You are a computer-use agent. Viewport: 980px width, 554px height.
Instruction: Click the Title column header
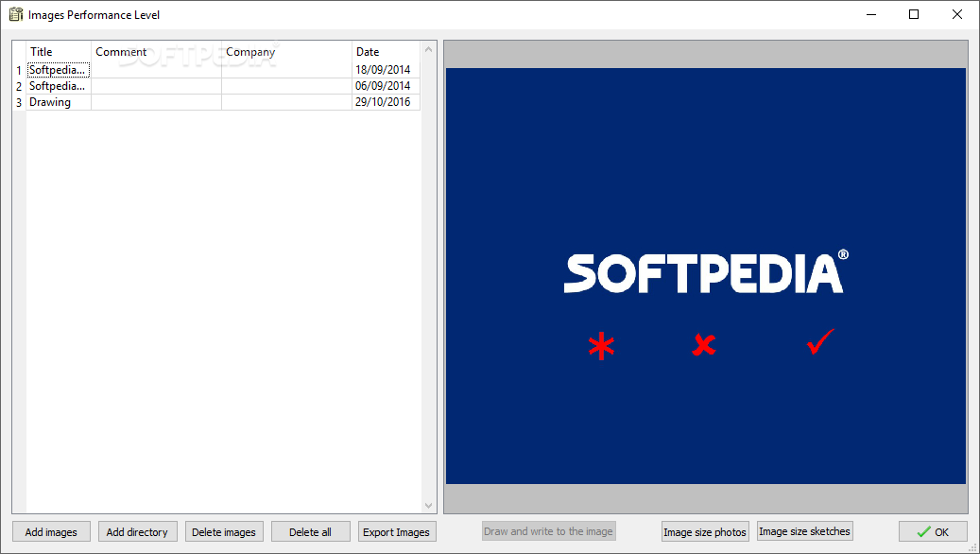click(x=59, y=52)
